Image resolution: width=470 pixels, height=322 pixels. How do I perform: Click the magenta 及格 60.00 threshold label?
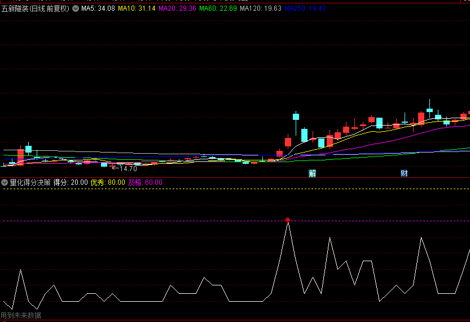pos(145,182)
